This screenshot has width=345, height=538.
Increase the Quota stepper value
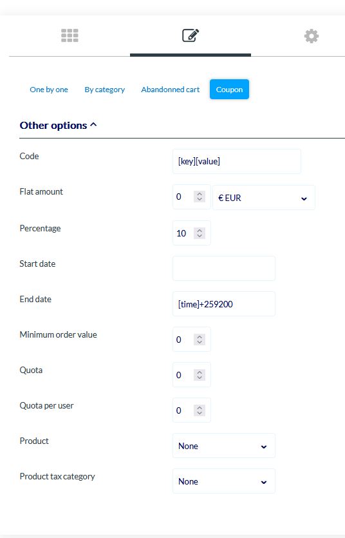(x=200, y=372)
